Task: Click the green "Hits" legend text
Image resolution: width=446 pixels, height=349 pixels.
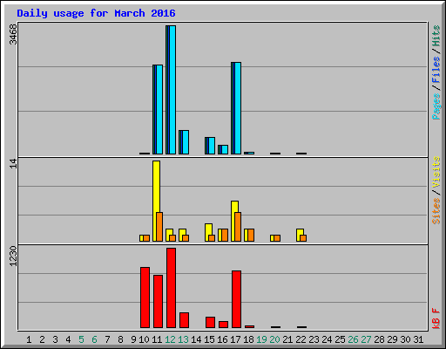Action: tap(436, 36)
